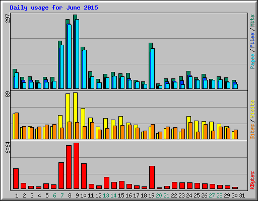258x201 pixels.
Task: Click the green "Hits" legend label
Action: tap(252, 21)
